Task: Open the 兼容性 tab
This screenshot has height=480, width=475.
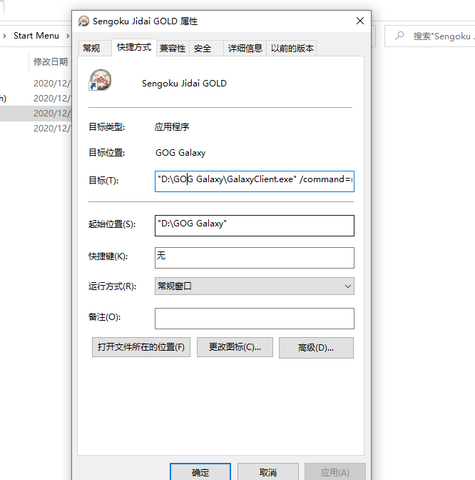Action: point(173,48)
